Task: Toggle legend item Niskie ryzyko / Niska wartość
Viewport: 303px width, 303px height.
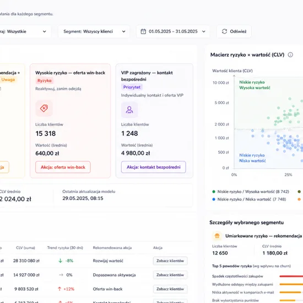Action: pyautogui.click(x=249, y=199)
